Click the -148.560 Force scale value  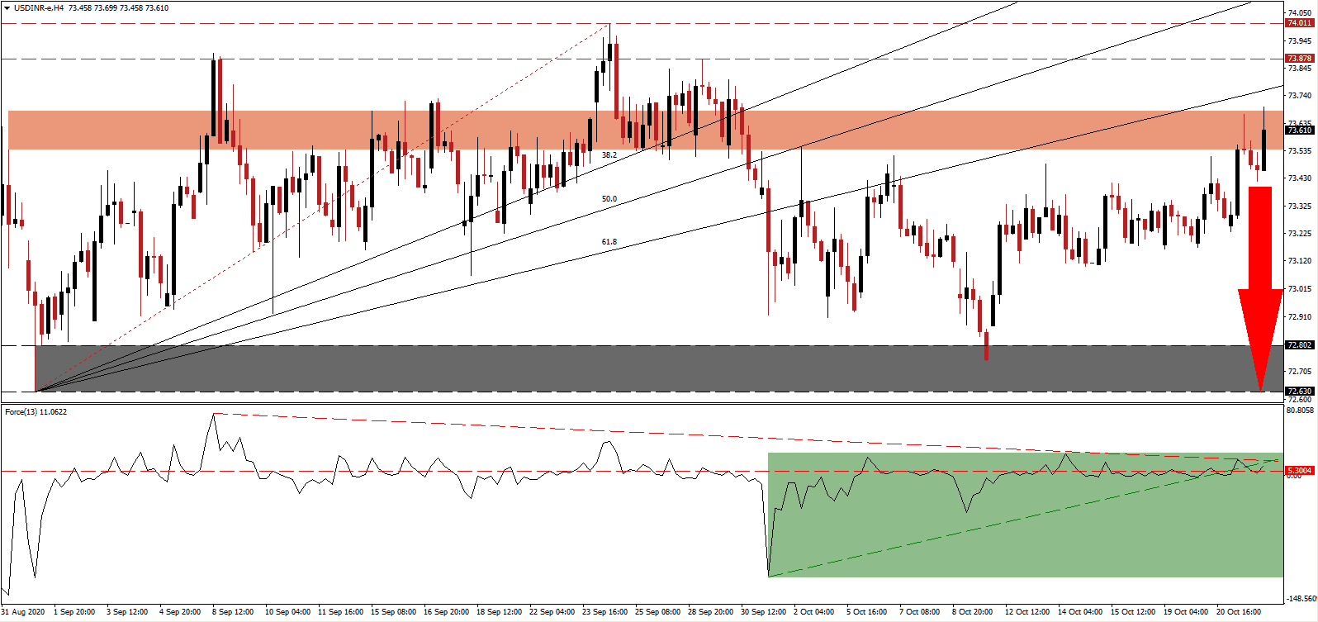(x=1301, y=598)
